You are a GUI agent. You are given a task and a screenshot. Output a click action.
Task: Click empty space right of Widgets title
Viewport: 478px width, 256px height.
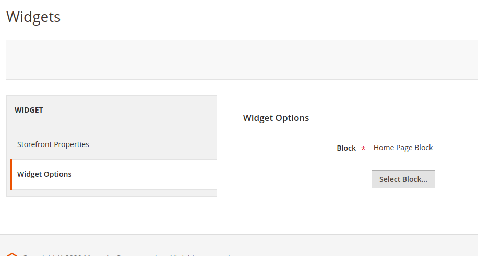click(x=261, y=17)
